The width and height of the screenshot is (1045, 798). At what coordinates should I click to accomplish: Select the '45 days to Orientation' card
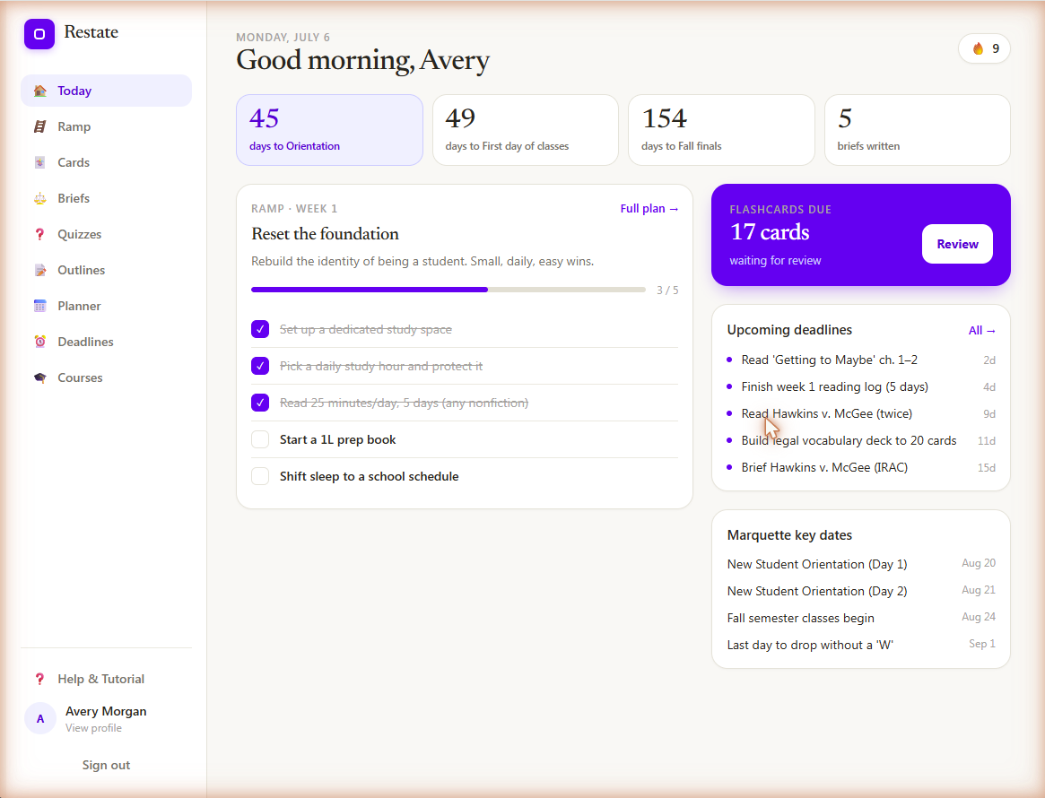click(329, 130)
